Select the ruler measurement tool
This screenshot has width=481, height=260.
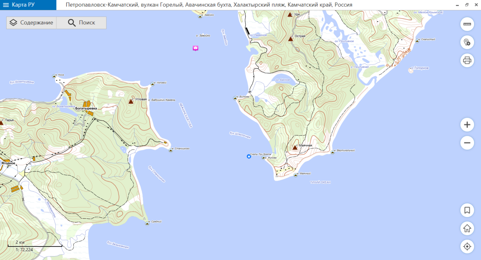click(467, 24)
